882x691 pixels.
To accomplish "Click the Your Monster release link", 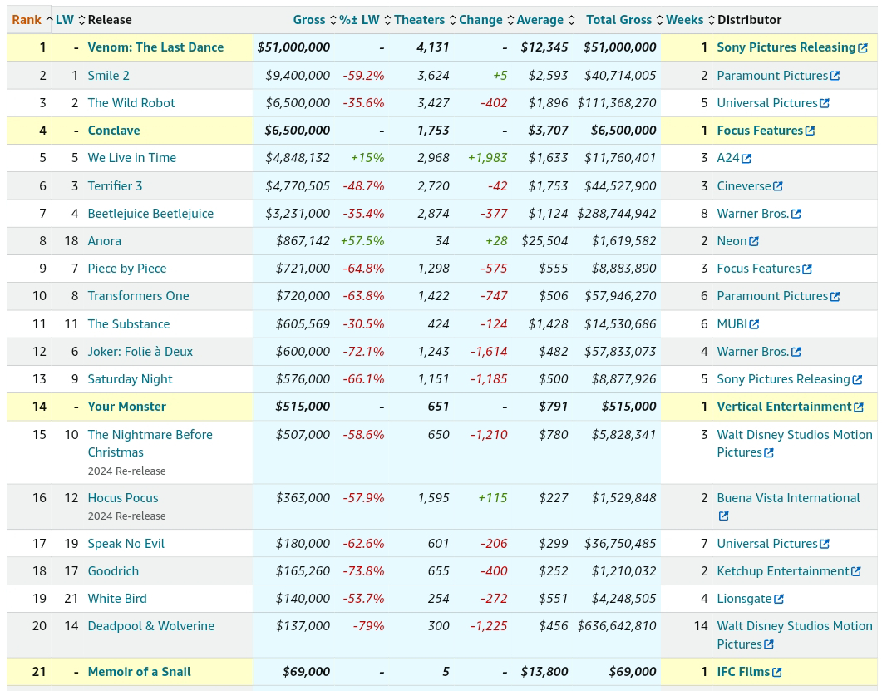I will pyautogui.click(x=126, y=407).
